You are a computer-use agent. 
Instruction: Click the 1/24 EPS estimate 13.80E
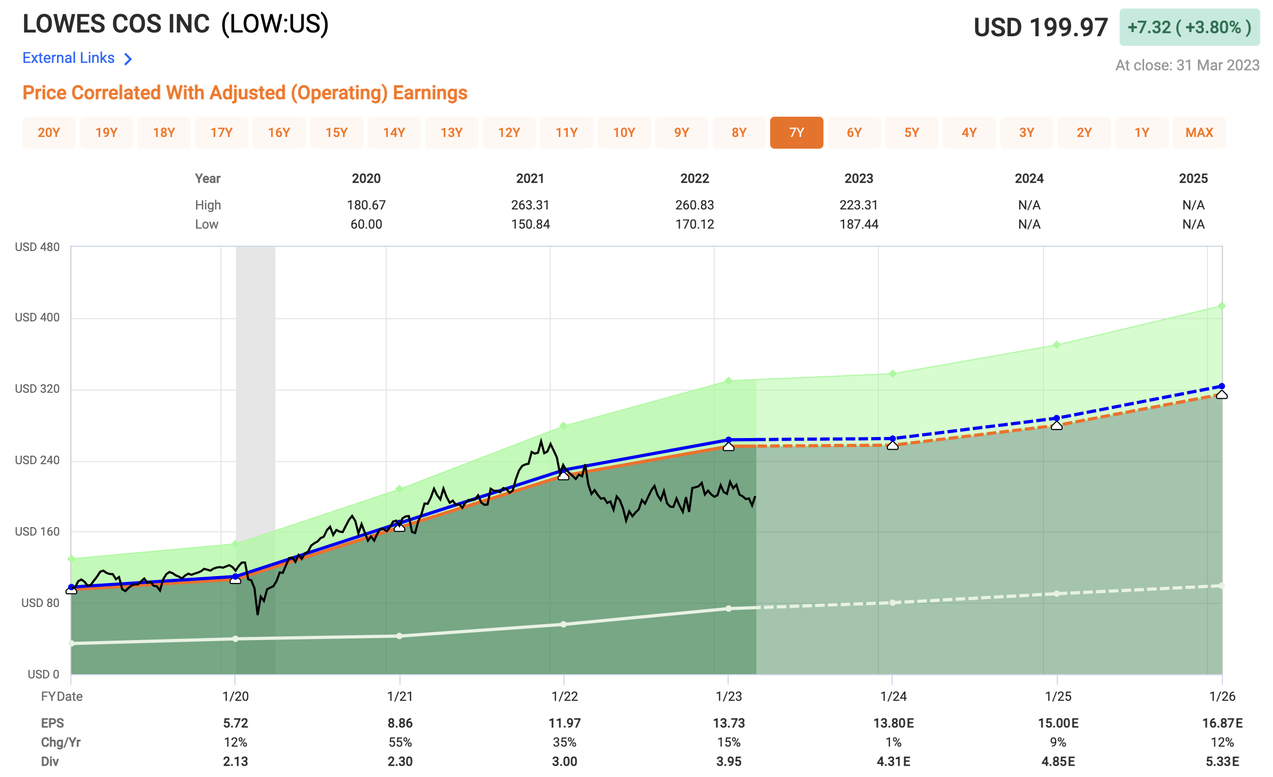tap(893, 723)
